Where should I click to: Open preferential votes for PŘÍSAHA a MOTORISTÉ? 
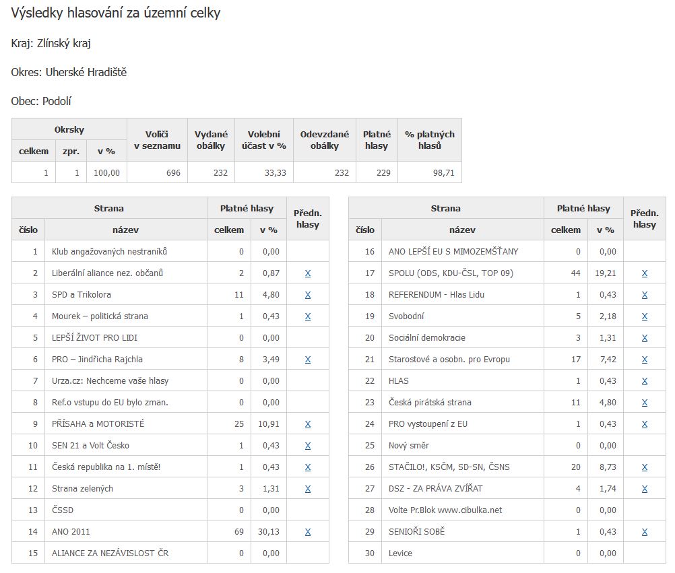(x=308, y=424)
